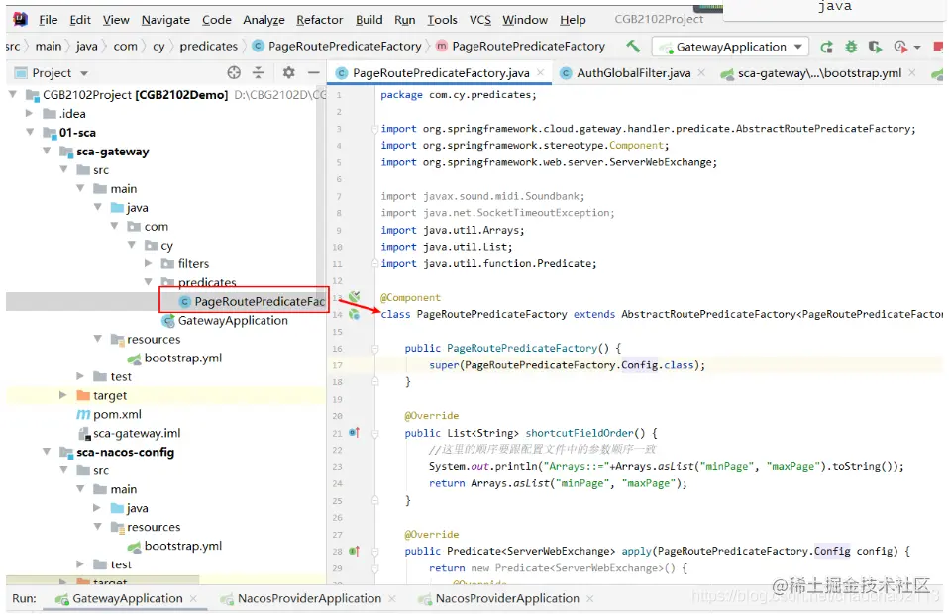Click the AbstractRoutePredicateFactory superclass name in line 14
The height and width of the screenshot is (614, 949).
708,314
